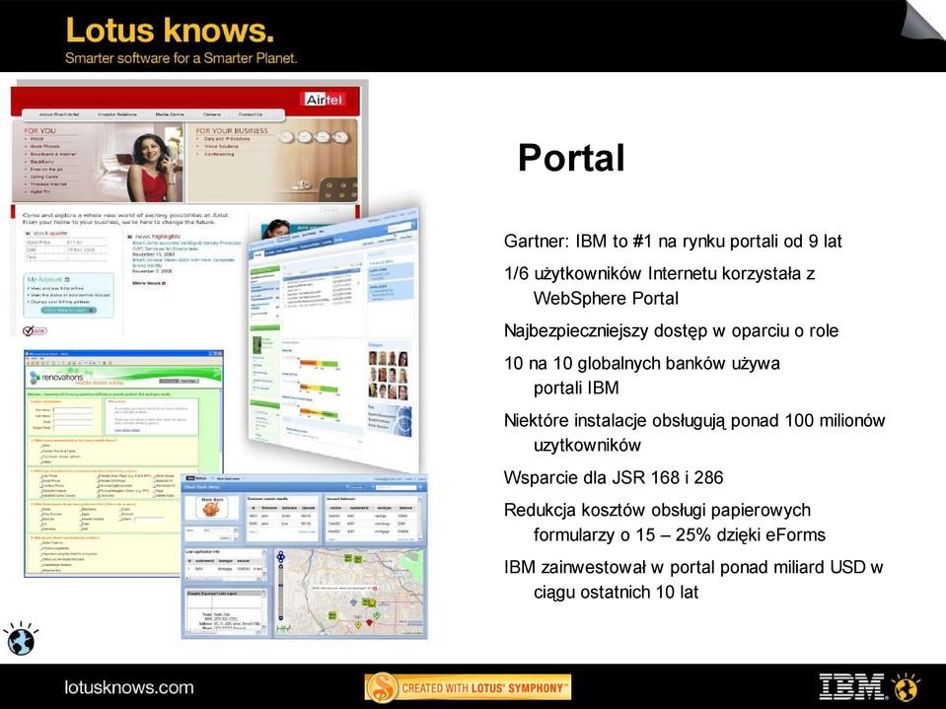This screenshot has height=709, width=946.
Task: Click the Airtel logo in the portal screenshot
Action: click(x=324, y=100)
